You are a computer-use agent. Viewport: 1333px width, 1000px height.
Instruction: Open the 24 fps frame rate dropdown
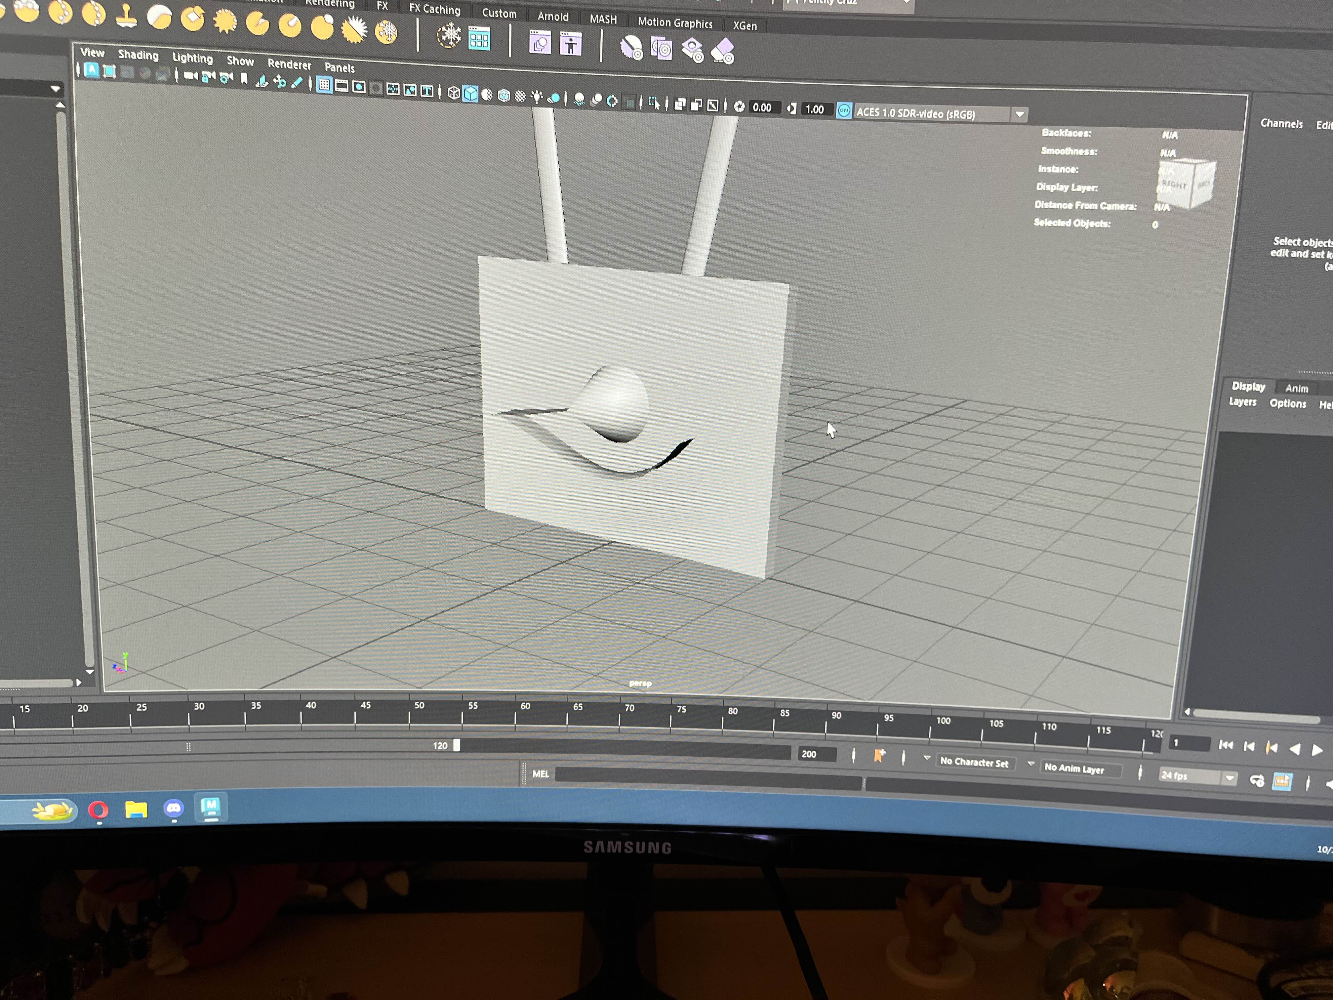pyautogui.click(x=1229, y=778)
